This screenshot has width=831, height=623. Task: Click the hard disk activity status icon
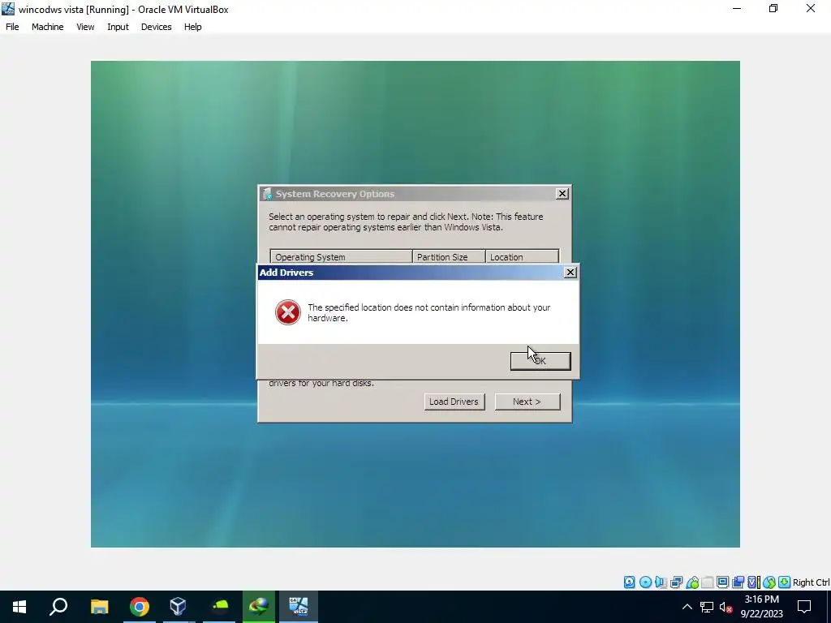pyautogui.click(x=629, y=582)
